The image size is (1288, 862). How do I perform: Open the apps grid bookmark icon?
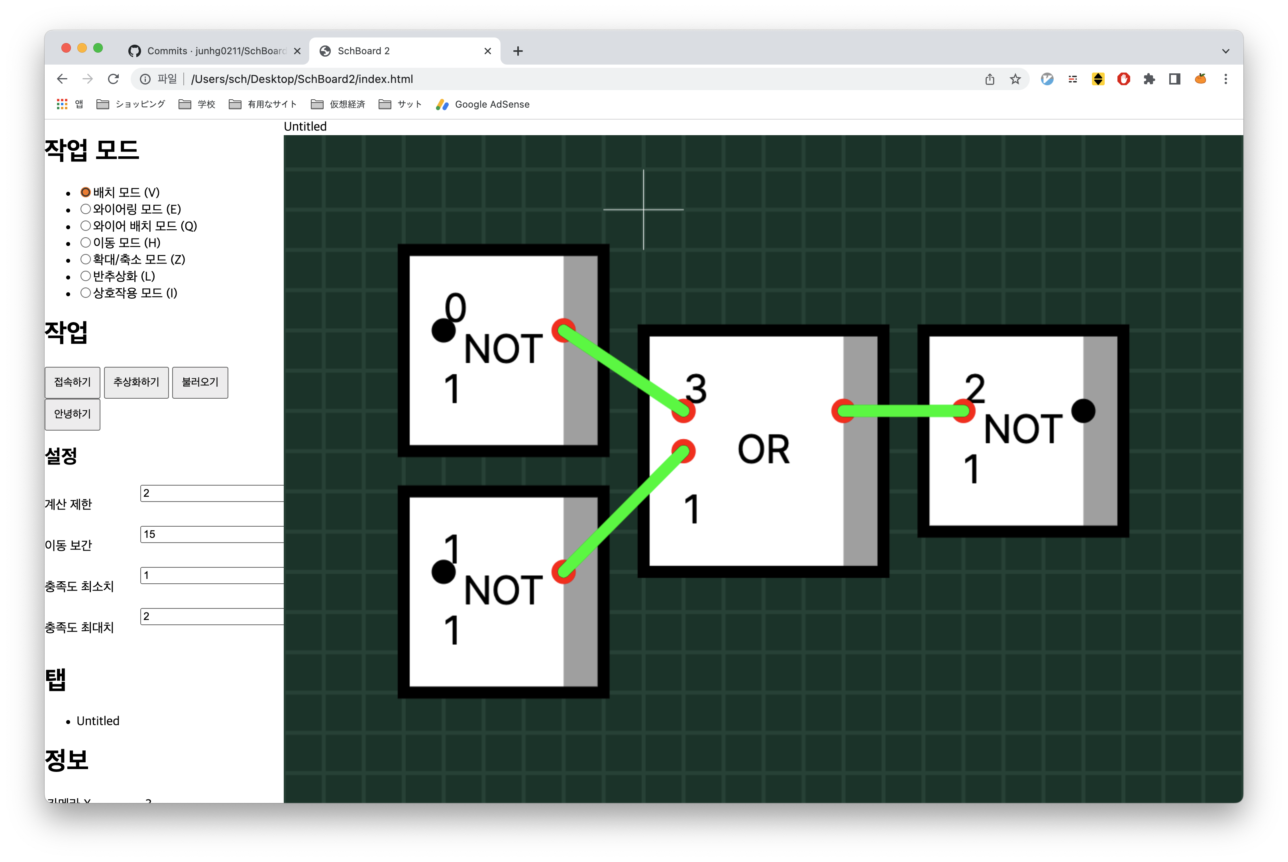62,104
